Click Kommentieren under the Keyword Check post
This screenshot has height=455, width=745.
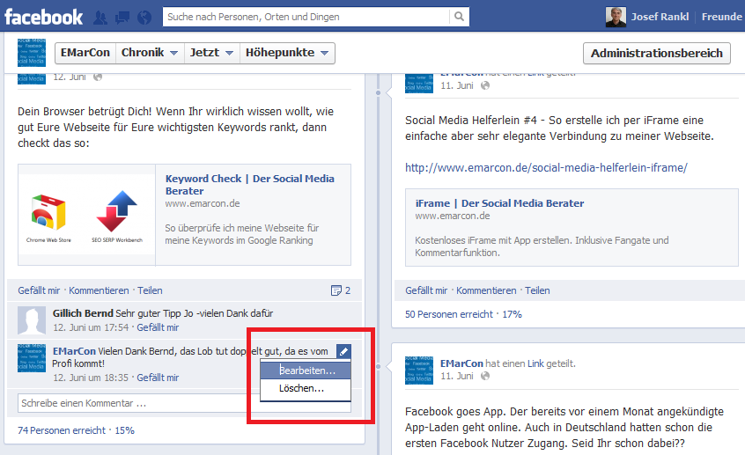click(x=99, y=290)
